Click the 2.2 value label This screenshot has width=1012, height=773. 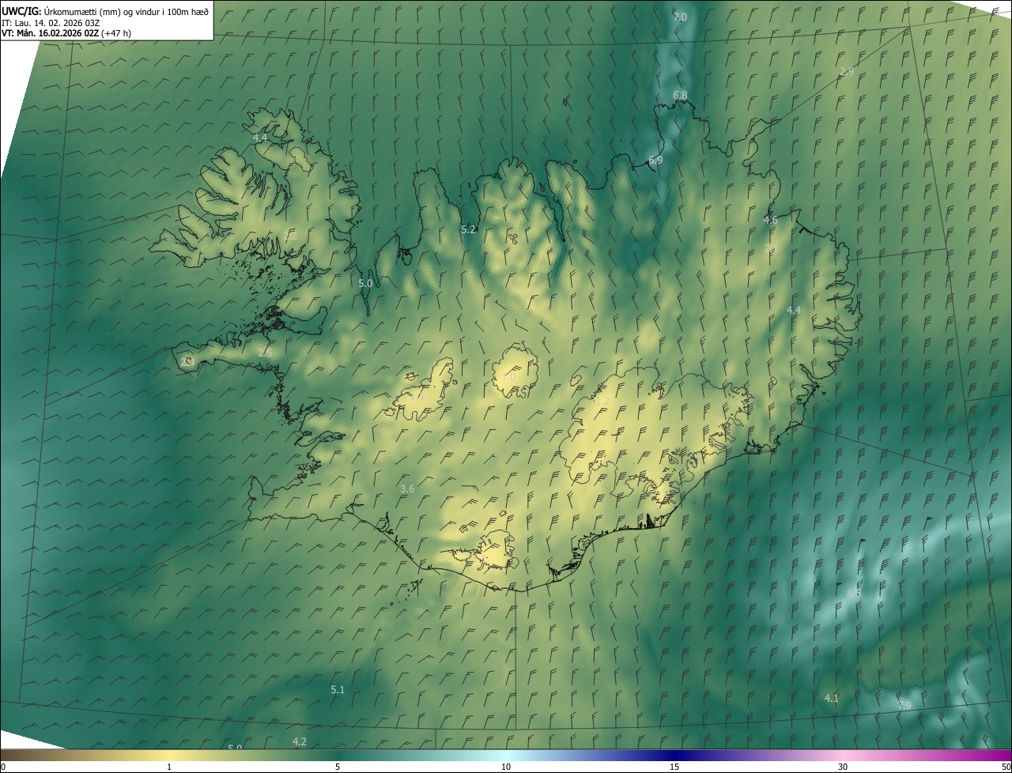(x=291, y=235)
